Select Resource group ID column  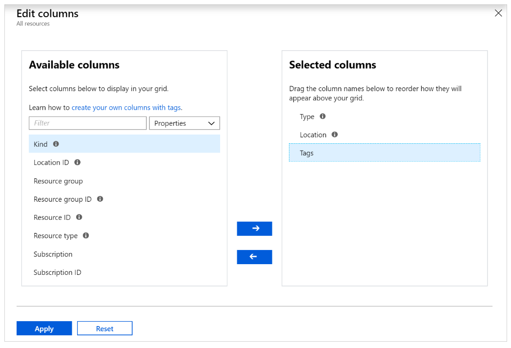pyautogui.click(x=124, y=199)
